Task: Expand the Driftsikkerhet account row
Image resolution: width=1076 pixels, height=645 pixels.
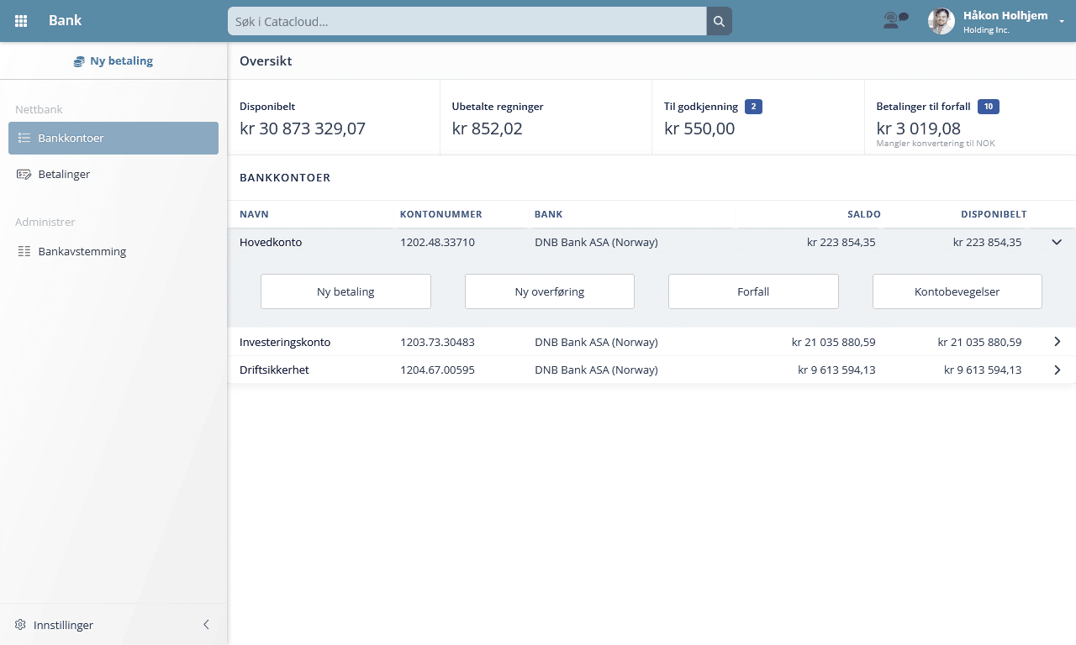Action: point(1057,370)
